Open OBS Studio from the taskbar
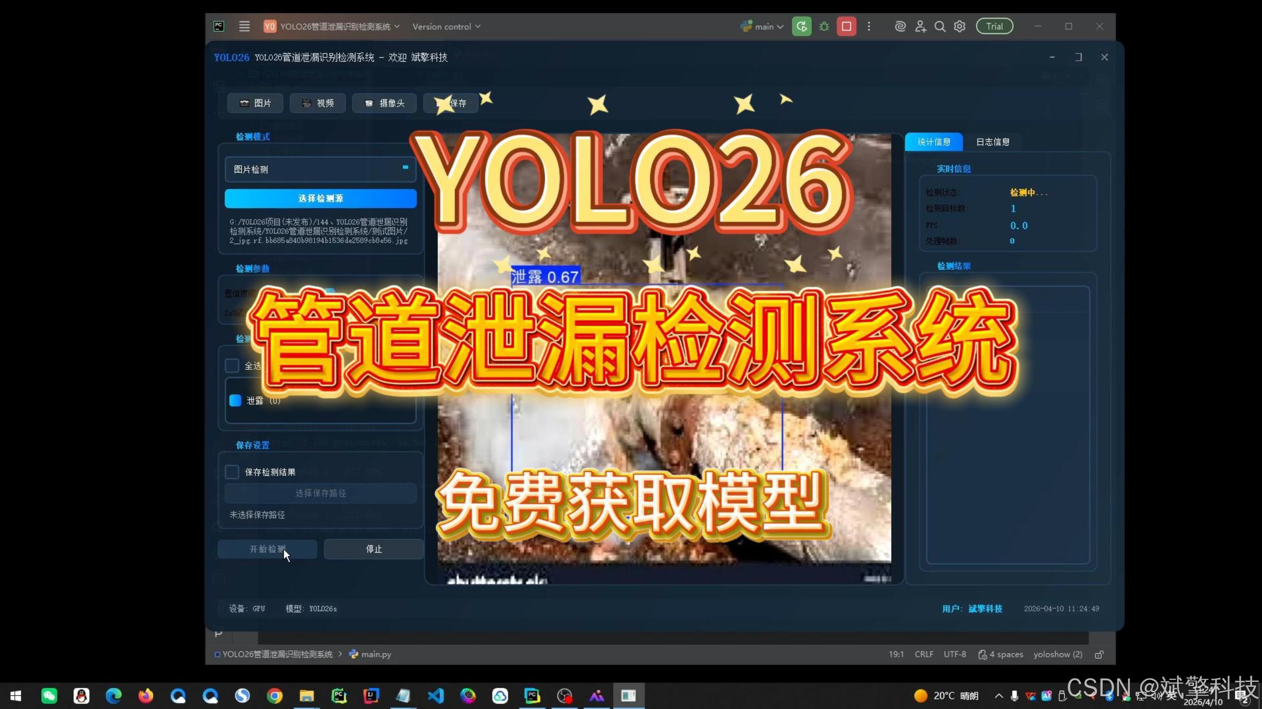Viewport: 1262px width, 709px height. tap(564, 696)
